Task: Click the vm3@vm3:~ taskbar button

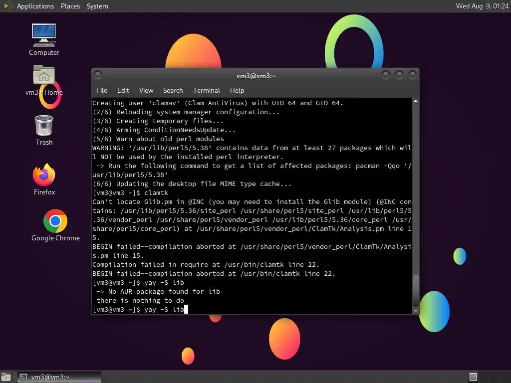Action: [x=59, y=377]
